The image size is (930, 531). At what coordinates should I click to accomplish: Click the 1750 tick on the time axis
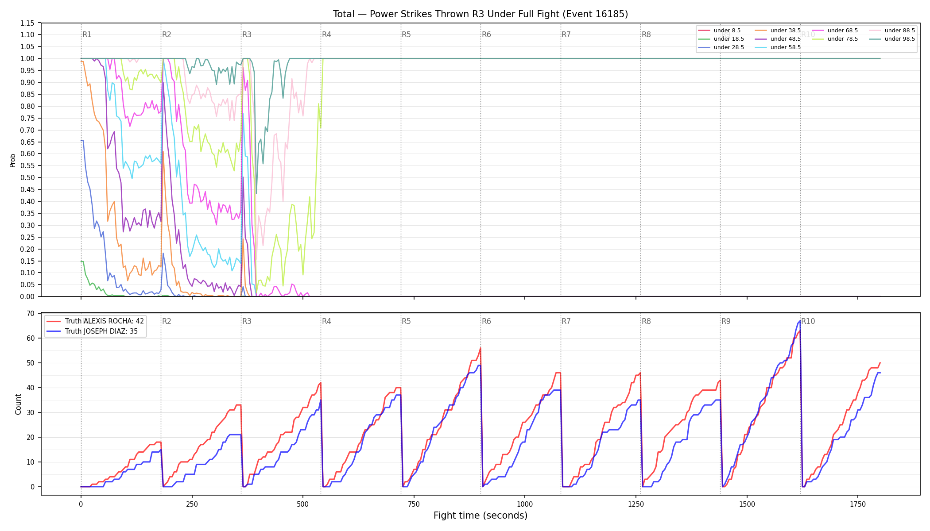click(x=858, y=504)
